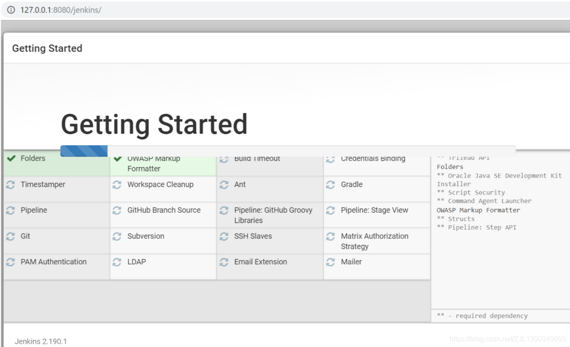Screen dimensions: 570x347
Task: Select the GitHub Branch Source label
Action: pos(164,210)
